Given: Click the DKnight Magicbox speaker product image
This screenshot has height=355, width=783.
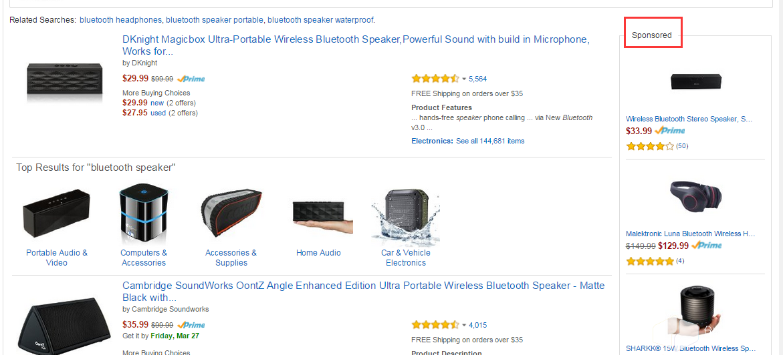Looking at the screenshot, I should pos(64,79).
